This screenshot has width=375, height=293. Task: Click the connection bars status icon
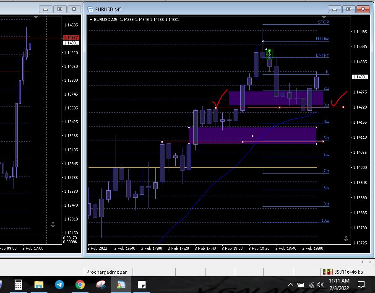[328, 272]
